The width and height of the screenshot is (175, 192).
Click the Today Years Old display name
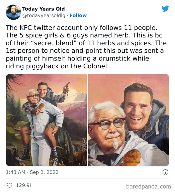point(43,9)
